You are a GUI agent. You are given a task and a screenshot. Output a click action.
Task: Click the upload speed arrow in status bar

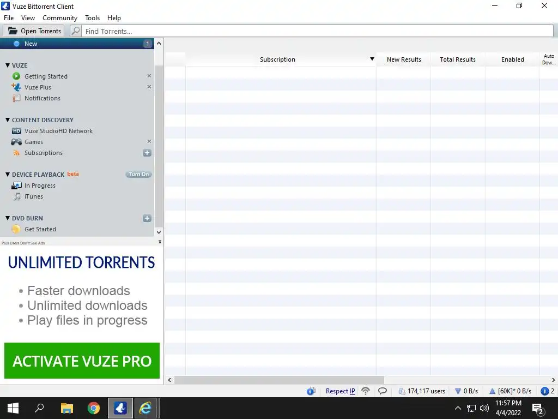click(x=492, y=391)
